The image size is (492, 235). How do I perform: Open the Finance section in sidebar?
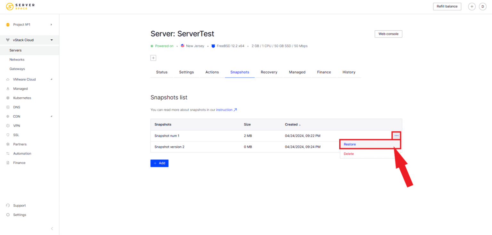[19, 163]
